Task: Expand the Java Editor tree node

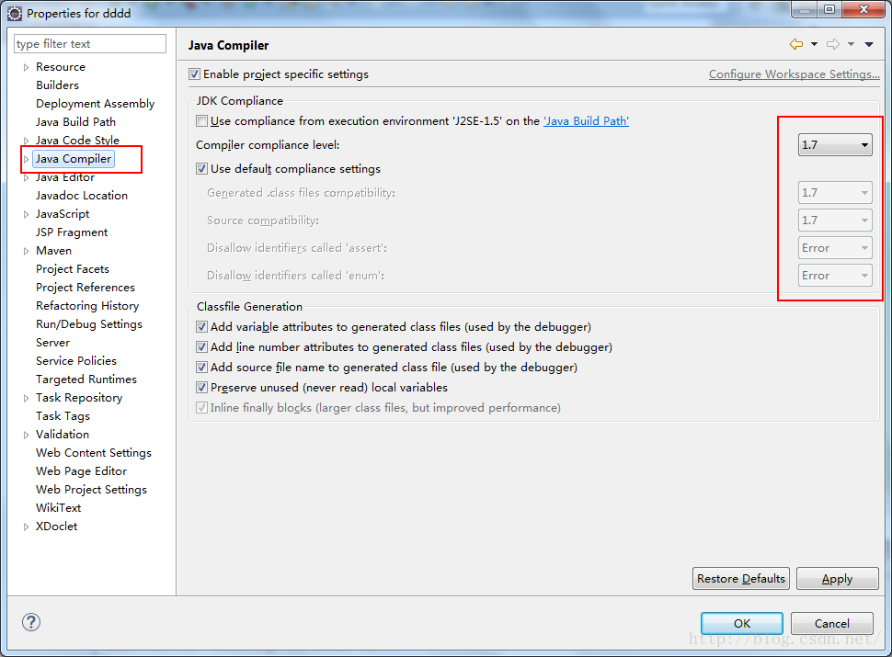Action: point(26,177)
